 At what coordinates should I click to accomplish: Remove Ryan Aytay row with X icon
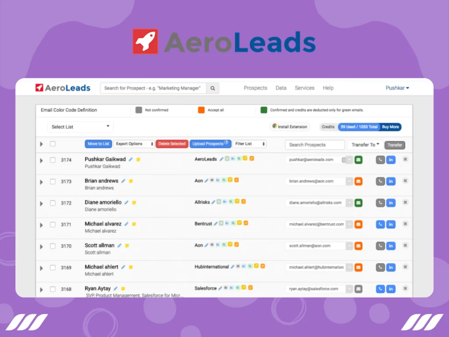pos(405,288)
